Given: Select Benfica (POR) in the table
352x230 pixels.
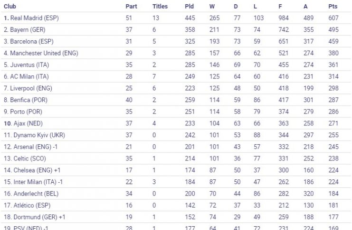Looking at the screenshot, I should 26,100.
